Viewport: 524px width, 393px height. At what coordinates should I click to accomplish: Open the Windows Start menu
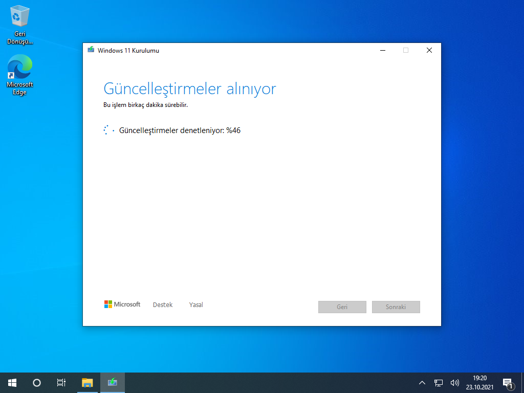tap(12, 383)
